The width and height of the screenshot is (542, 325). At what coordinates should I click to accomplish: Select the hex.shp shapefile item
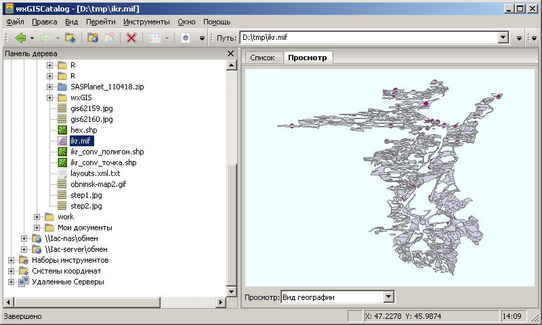pyautogui.click(x=83, y=130)
